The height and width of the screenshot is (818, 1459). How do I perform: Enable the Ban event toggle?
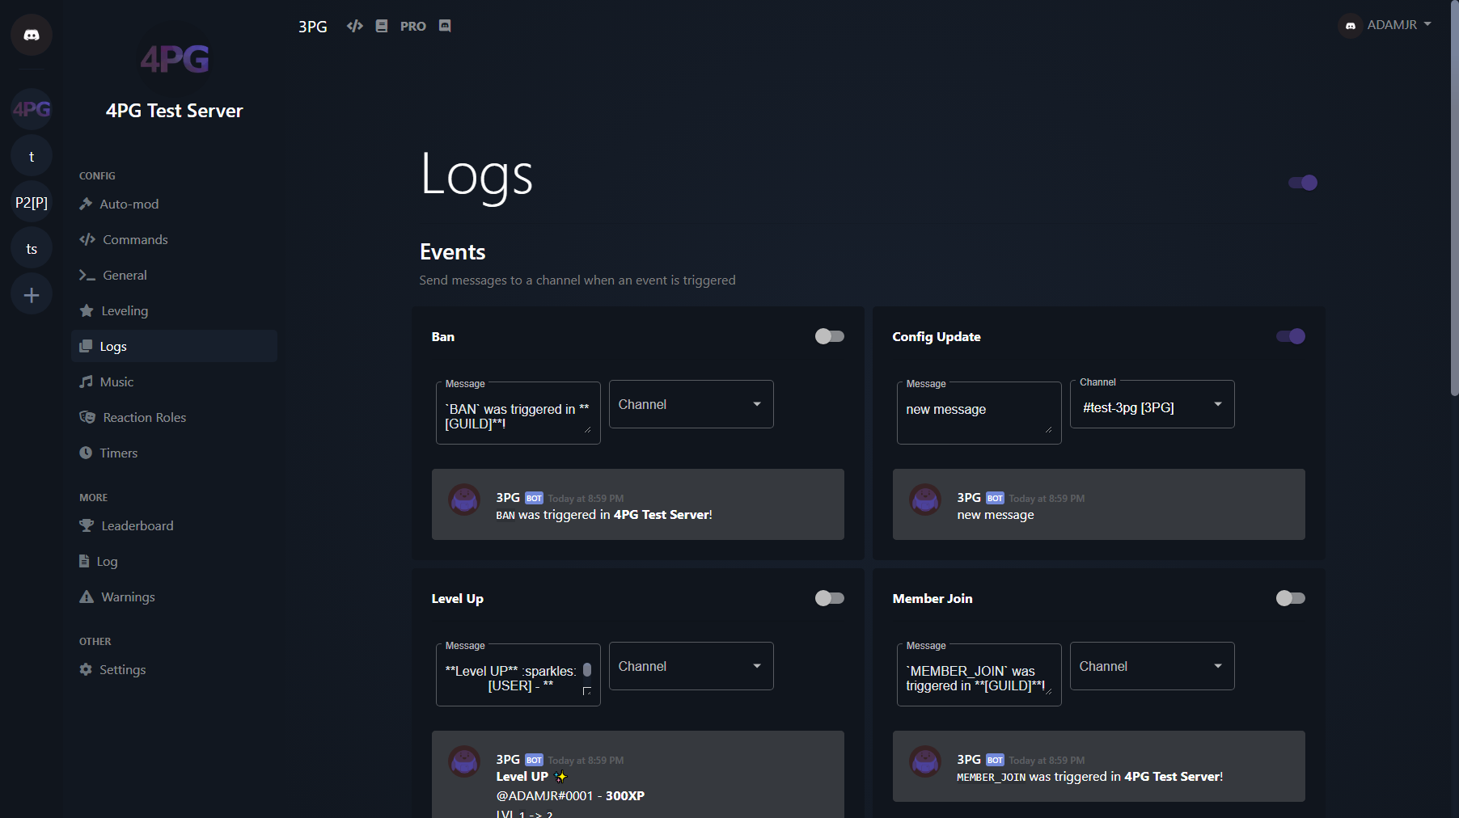(x=828, y=336)
